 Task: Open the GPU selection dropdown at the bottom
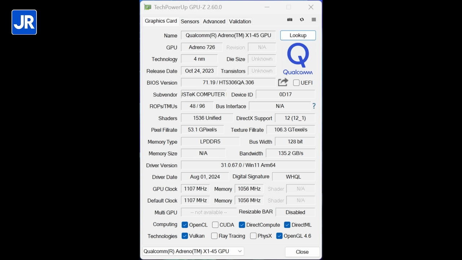pyautogui.click(x=239, y=251)
